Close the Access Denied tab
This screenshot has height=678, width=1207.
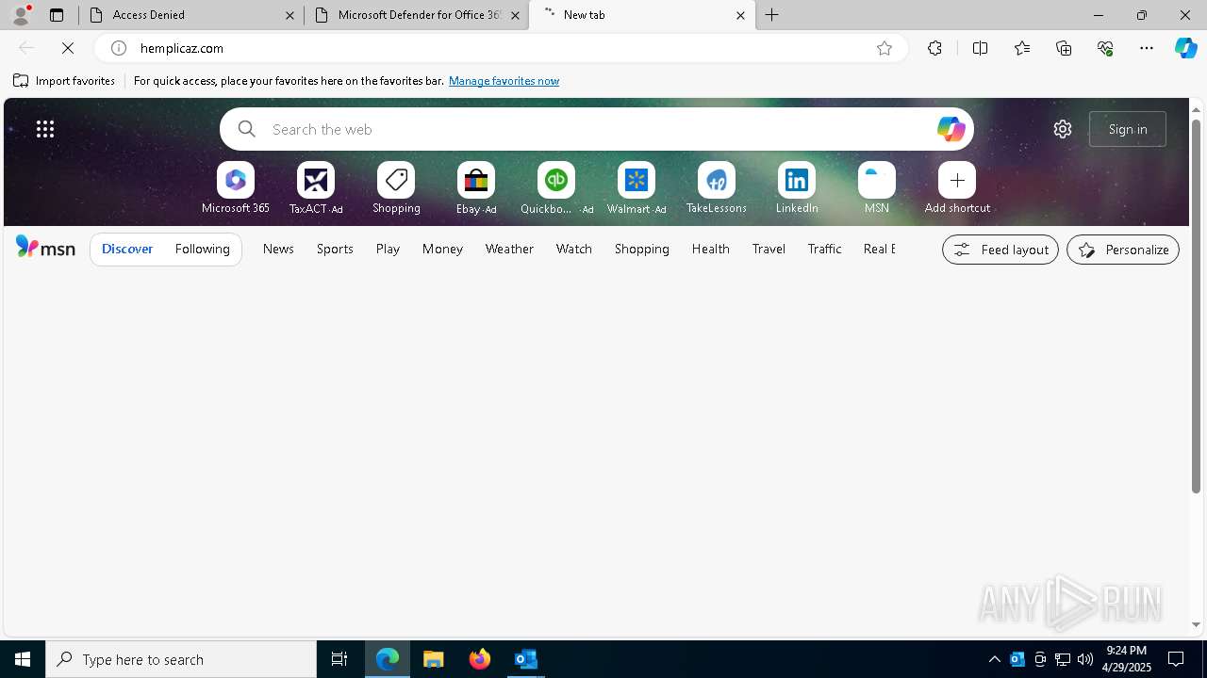point(289,15)
